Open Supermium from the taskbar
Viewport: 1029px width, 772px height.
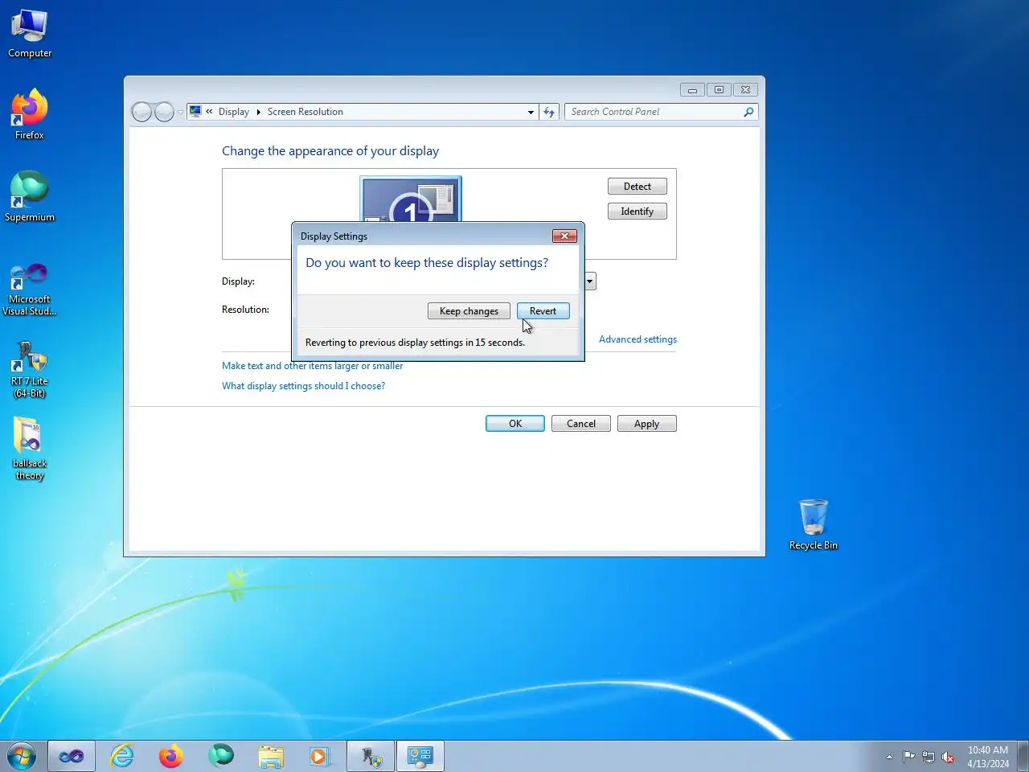(x=221, y=756)
